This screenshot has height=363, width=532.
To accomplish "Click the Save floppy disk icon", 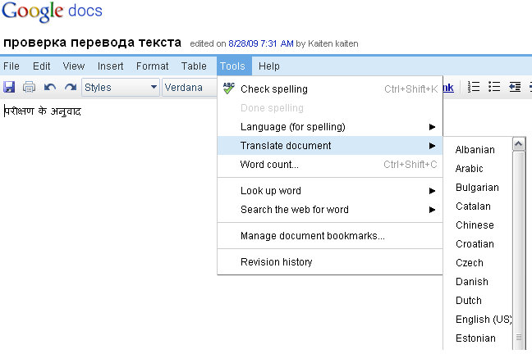I will (9, 88).
